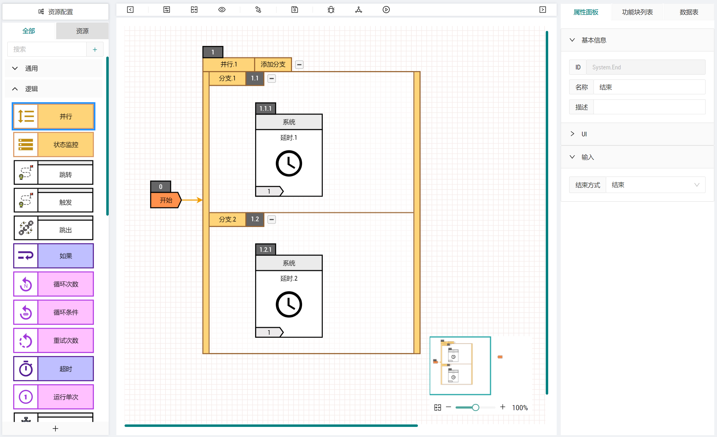
Task: Click the ID field System.End
Action: click(646, 67)
